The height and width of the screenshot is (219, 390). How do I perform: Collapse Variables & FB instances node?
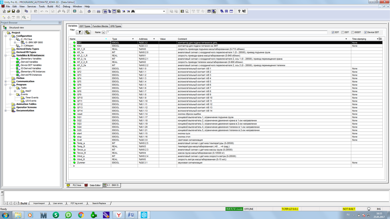pos(6,55)
